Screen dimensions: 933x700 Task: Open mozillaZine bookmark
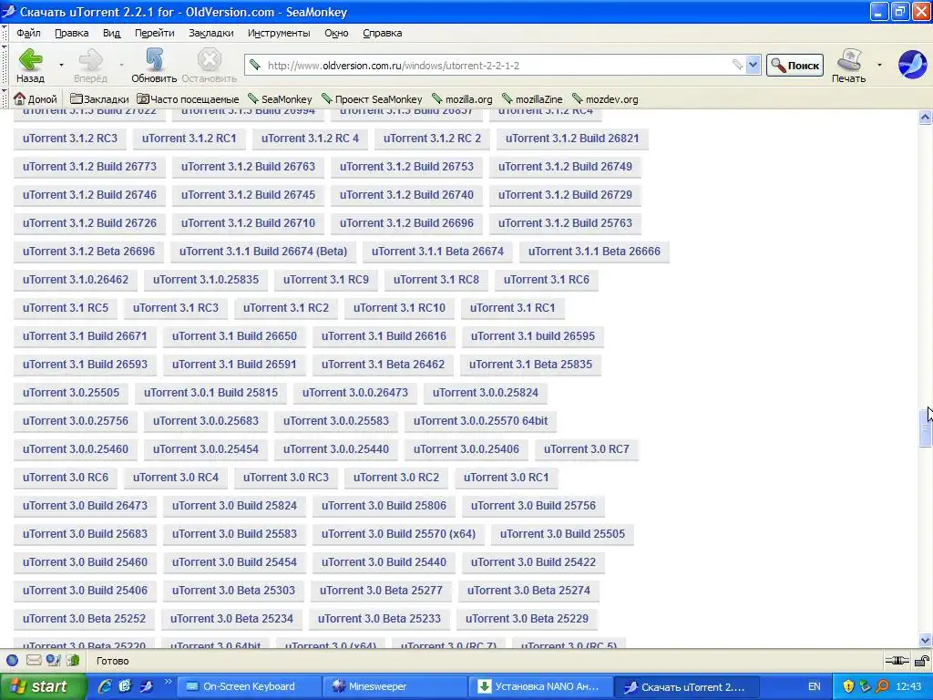tap(532, 98)
